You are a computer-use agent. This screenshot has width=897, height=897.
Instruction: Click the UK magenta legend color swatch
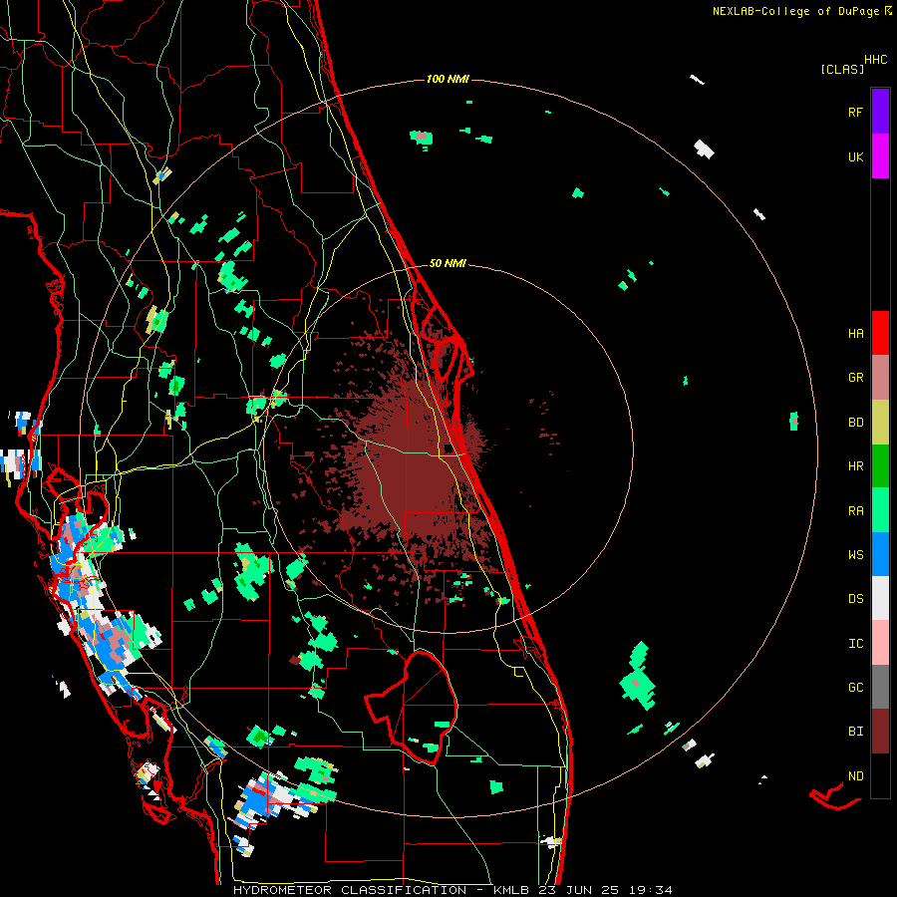point(880,156)
